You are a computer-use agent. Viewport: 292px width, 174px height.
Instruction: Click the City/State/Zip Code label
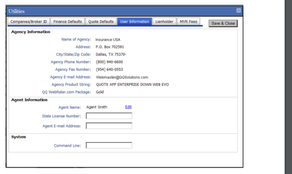pos(74,55)
